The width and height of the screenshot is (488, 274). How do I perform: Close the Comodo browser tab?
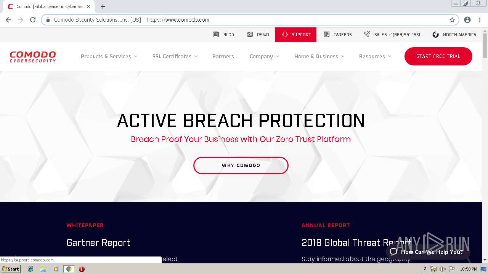coord(89,6)
